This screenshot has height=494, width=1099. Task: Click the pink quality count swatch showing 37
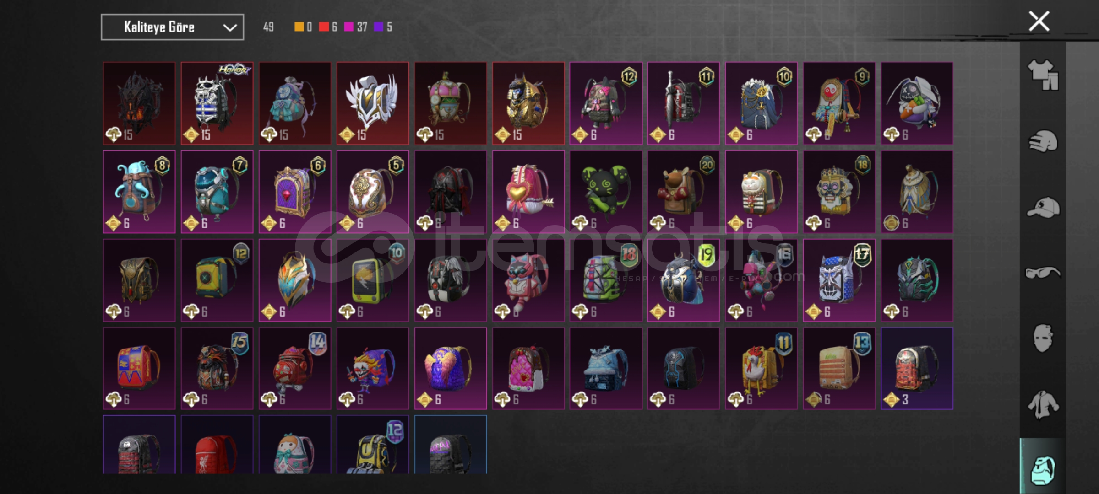[x=349, y=27]
